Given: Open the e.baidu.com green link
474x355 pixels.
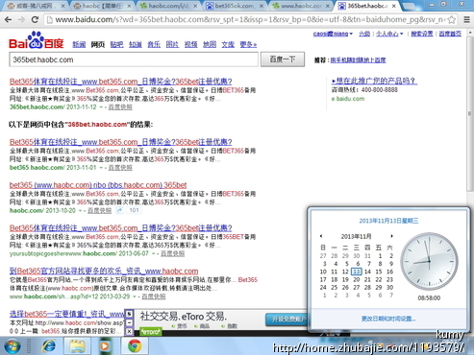Looking at the screenshot, I should 348,99.
